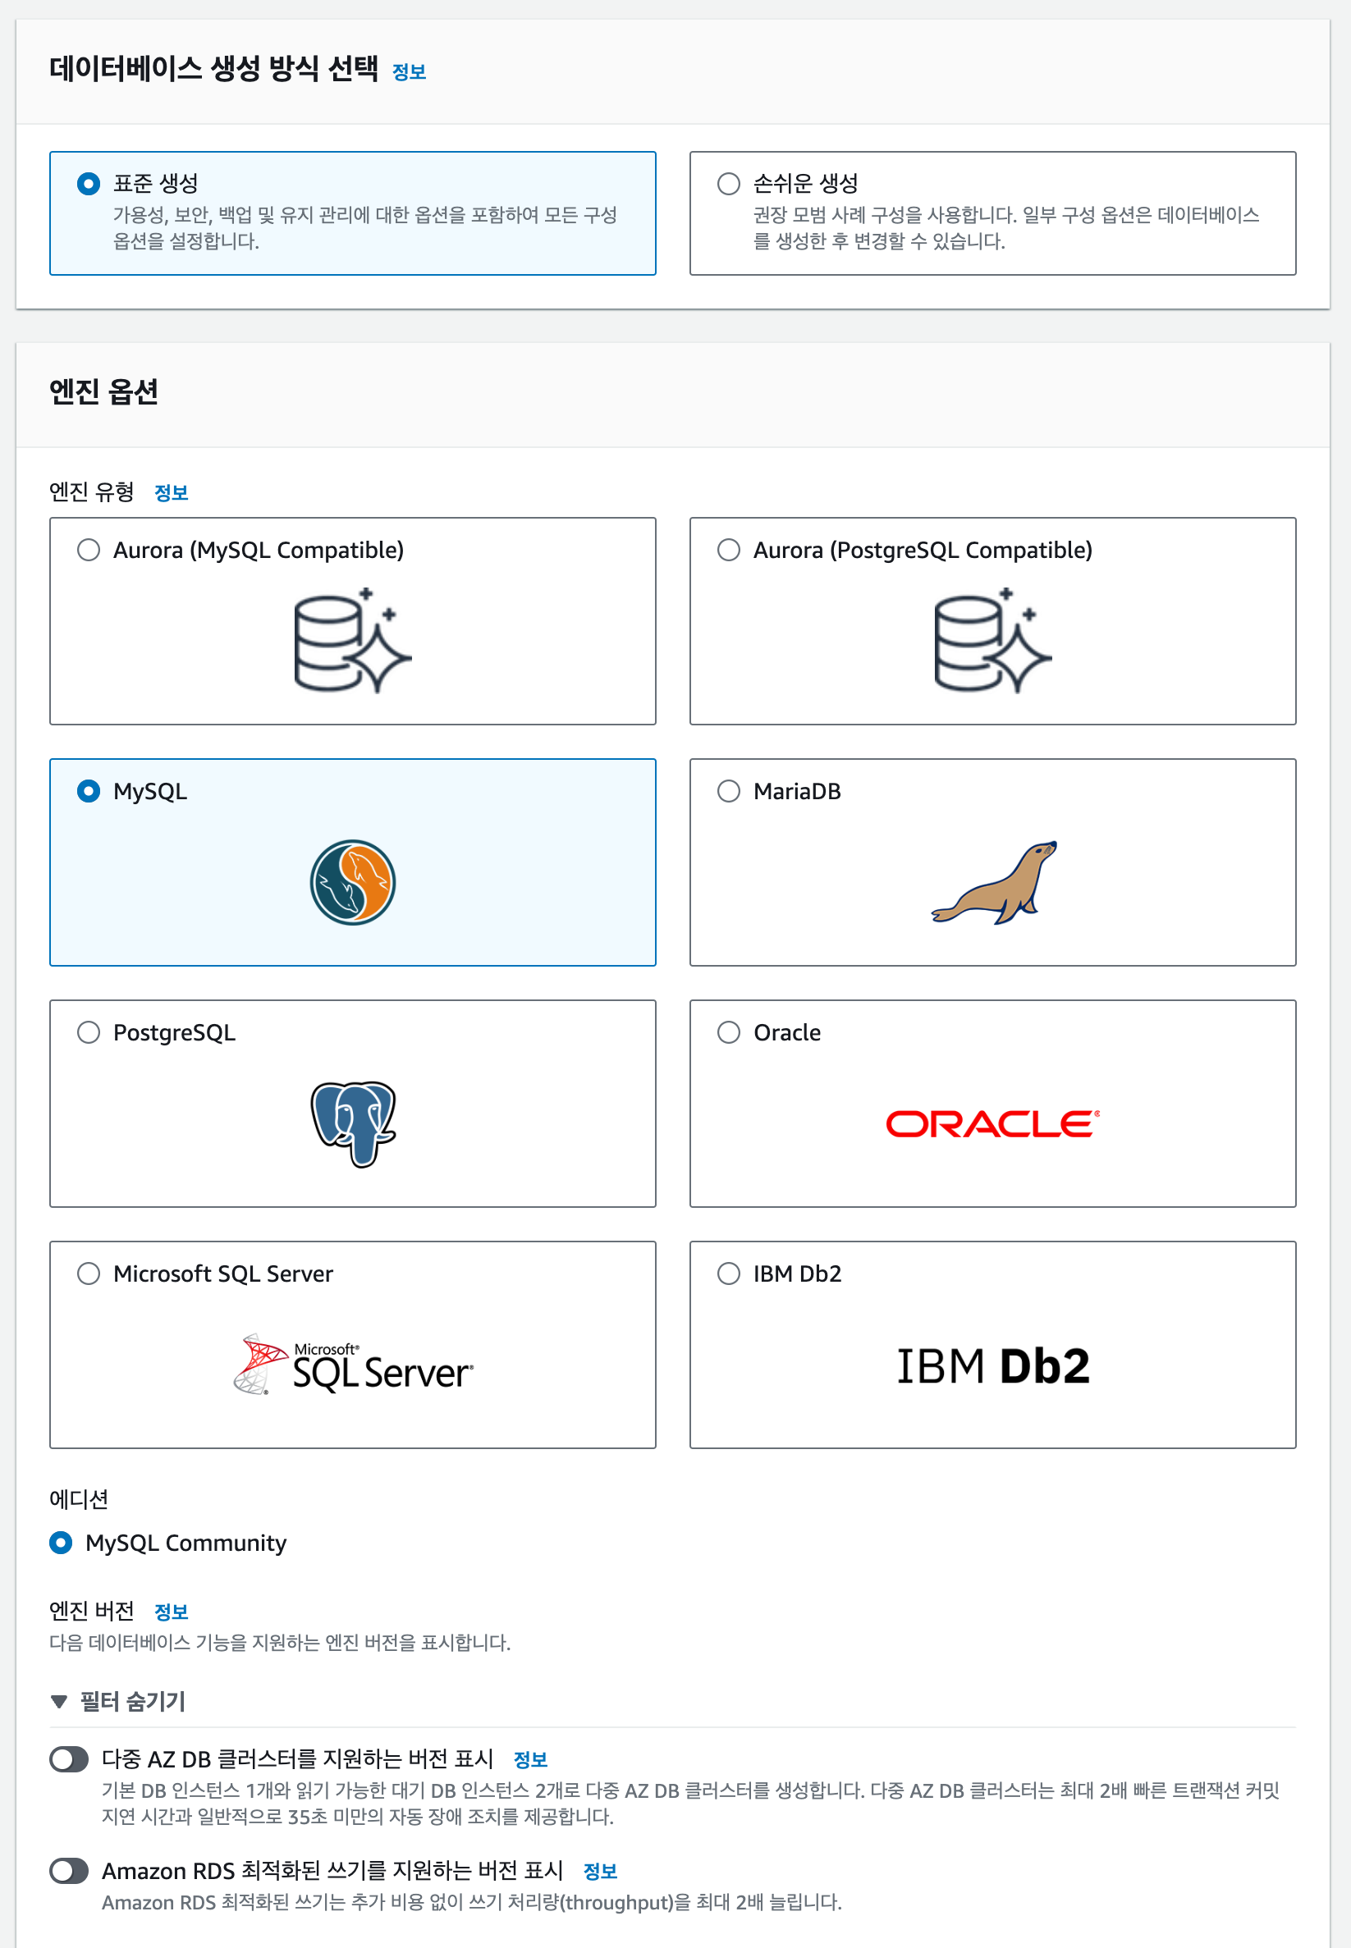This screenshot has height=1948, width=1351.
Task: Click the 에디션 label
Action: (79, 1499)
